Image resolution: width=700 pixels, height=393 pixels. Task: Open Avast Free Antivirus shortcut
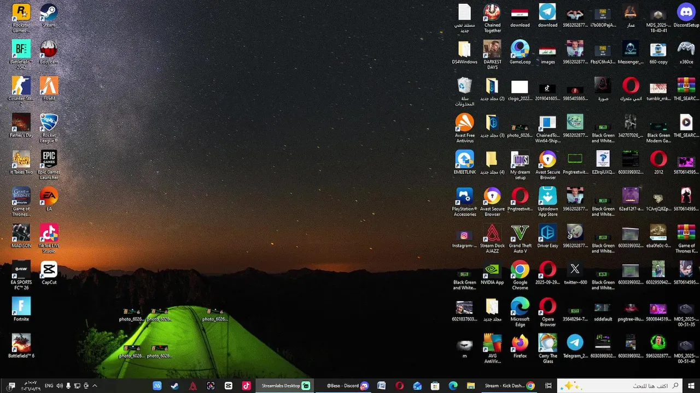point(464,128)
